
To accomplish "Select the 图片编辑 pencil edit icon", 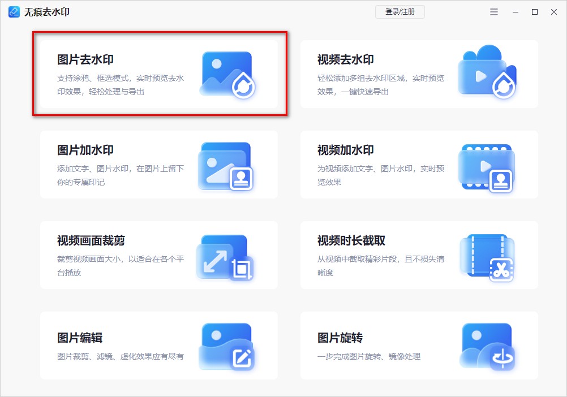I will pyautogui.click(x=226, y=347).
